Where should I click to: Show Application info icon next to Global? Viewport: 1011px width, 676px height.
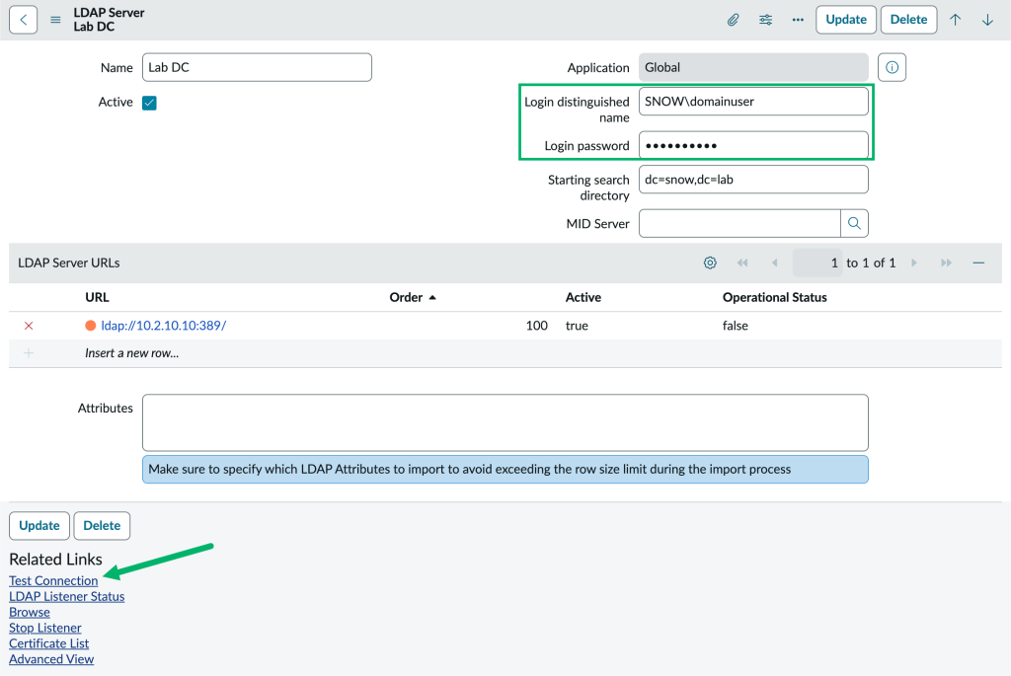(892, 67)
